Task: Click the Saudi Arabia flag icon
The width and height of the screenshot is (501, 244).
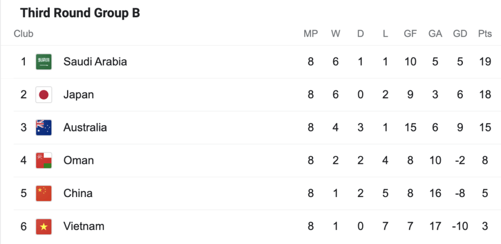Action: [x=44, y=62]
